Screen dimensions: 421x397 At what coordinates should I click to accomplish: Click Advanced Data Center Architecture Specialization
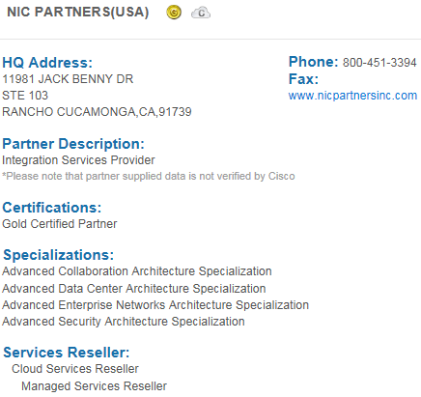coord(134,289)
